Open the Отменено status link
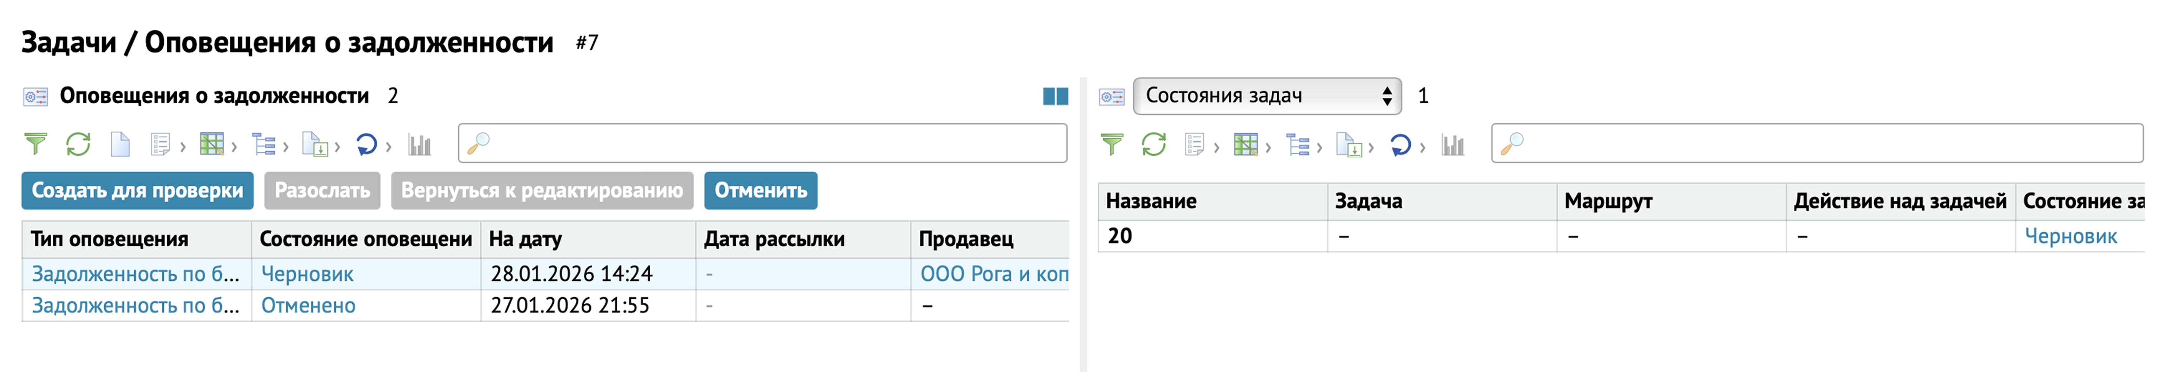 308,306
